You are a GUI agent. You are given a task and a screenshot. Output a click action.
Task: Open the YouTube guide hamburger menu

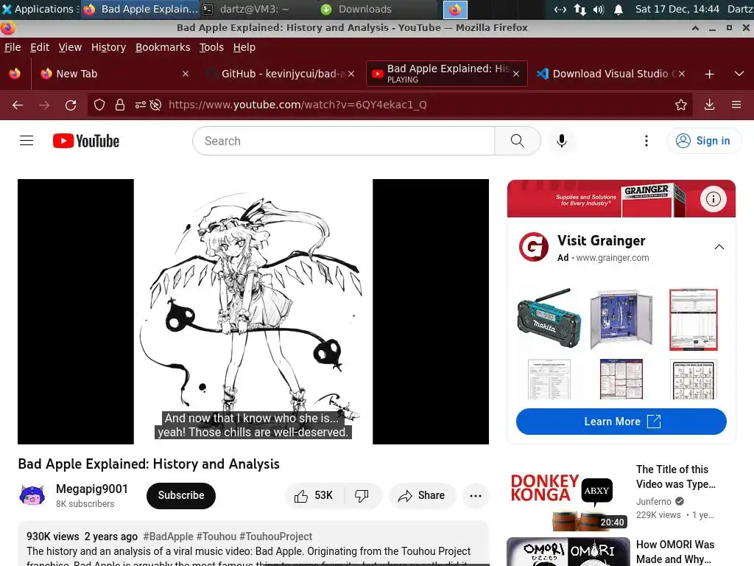pyautogui.click(x=27, y=141)
